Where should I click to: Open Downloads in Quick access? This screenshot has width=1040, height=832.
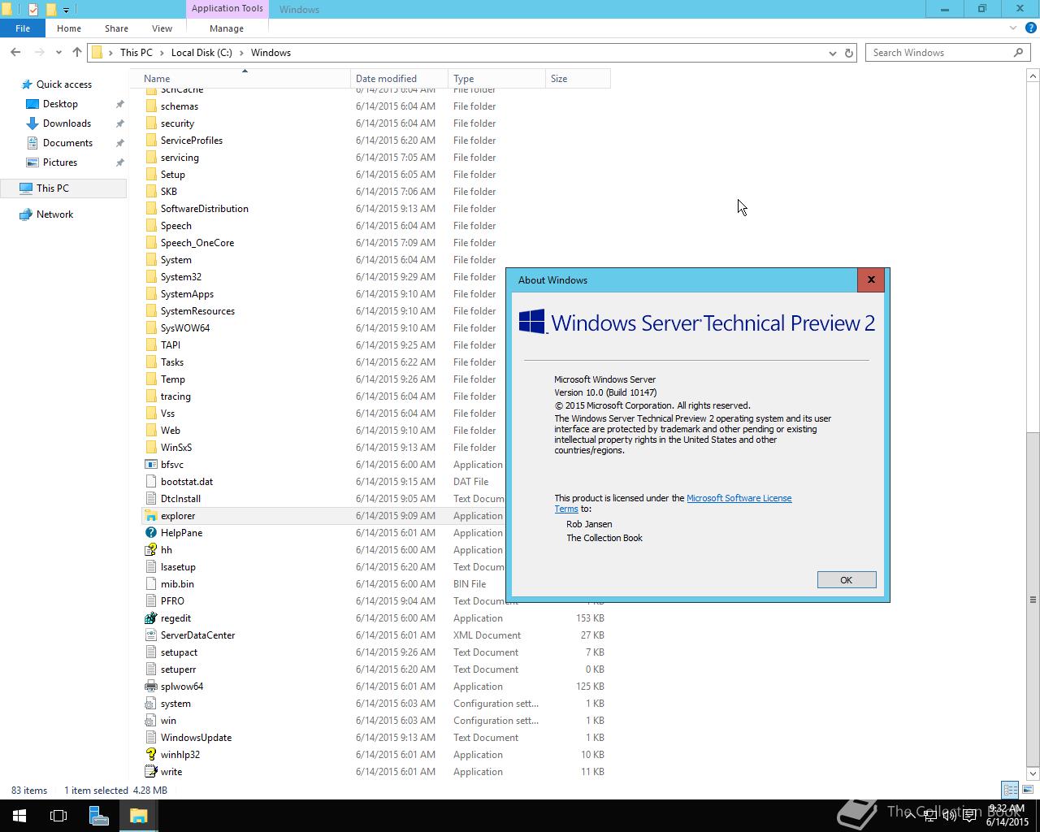tap(67, 123)
